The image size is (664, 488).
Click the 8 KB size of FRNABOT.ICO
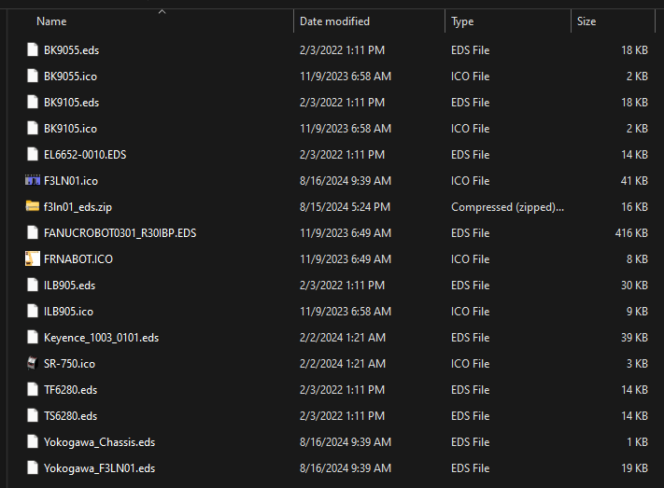(x=637, y=259)
